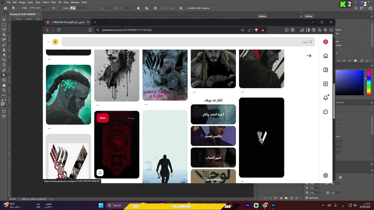
Task: Reload the Pinterest page
Action: coord(59,30)
